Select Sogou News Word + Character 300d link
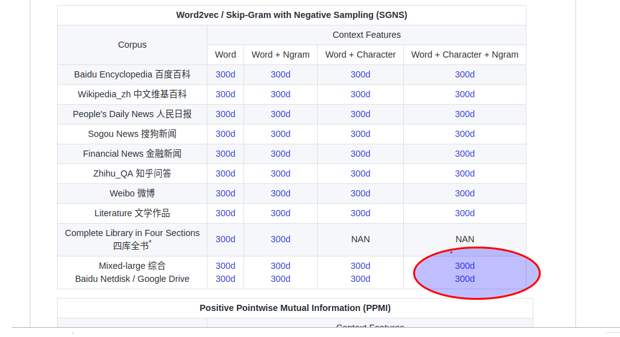 click(360, 134)
